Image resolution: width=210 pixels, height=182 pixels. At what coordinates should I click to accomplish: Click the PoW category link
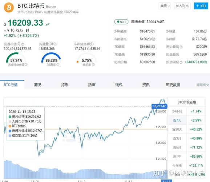point(38,12)
